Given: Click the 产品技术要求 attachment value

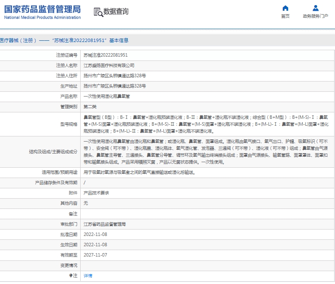Looking at the screenshot, I should [x=96, y=193].
